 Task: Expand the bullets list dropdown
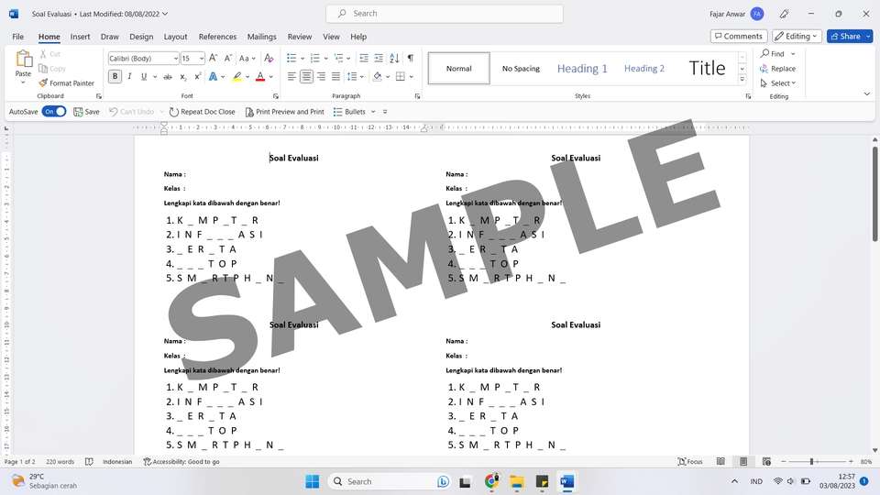pyautogui.click(x=302, y=59)
